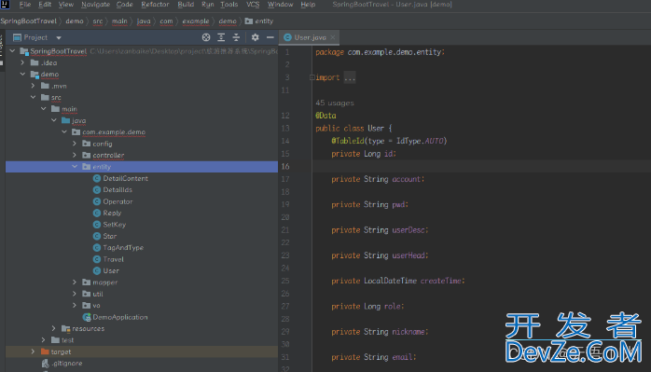
Task: Open the File menu
Action: (25, 5)
